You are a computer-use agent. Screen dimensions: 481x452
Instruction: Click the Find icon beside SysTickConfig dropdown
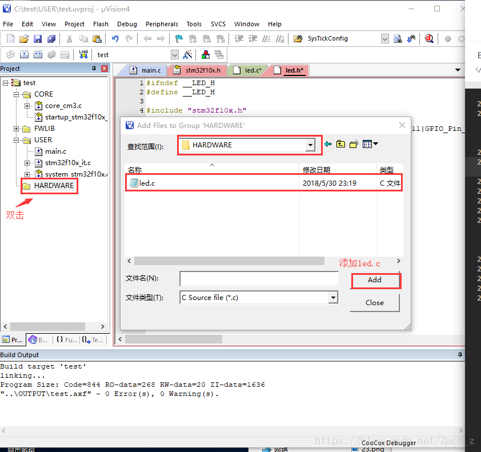point(398,39)
